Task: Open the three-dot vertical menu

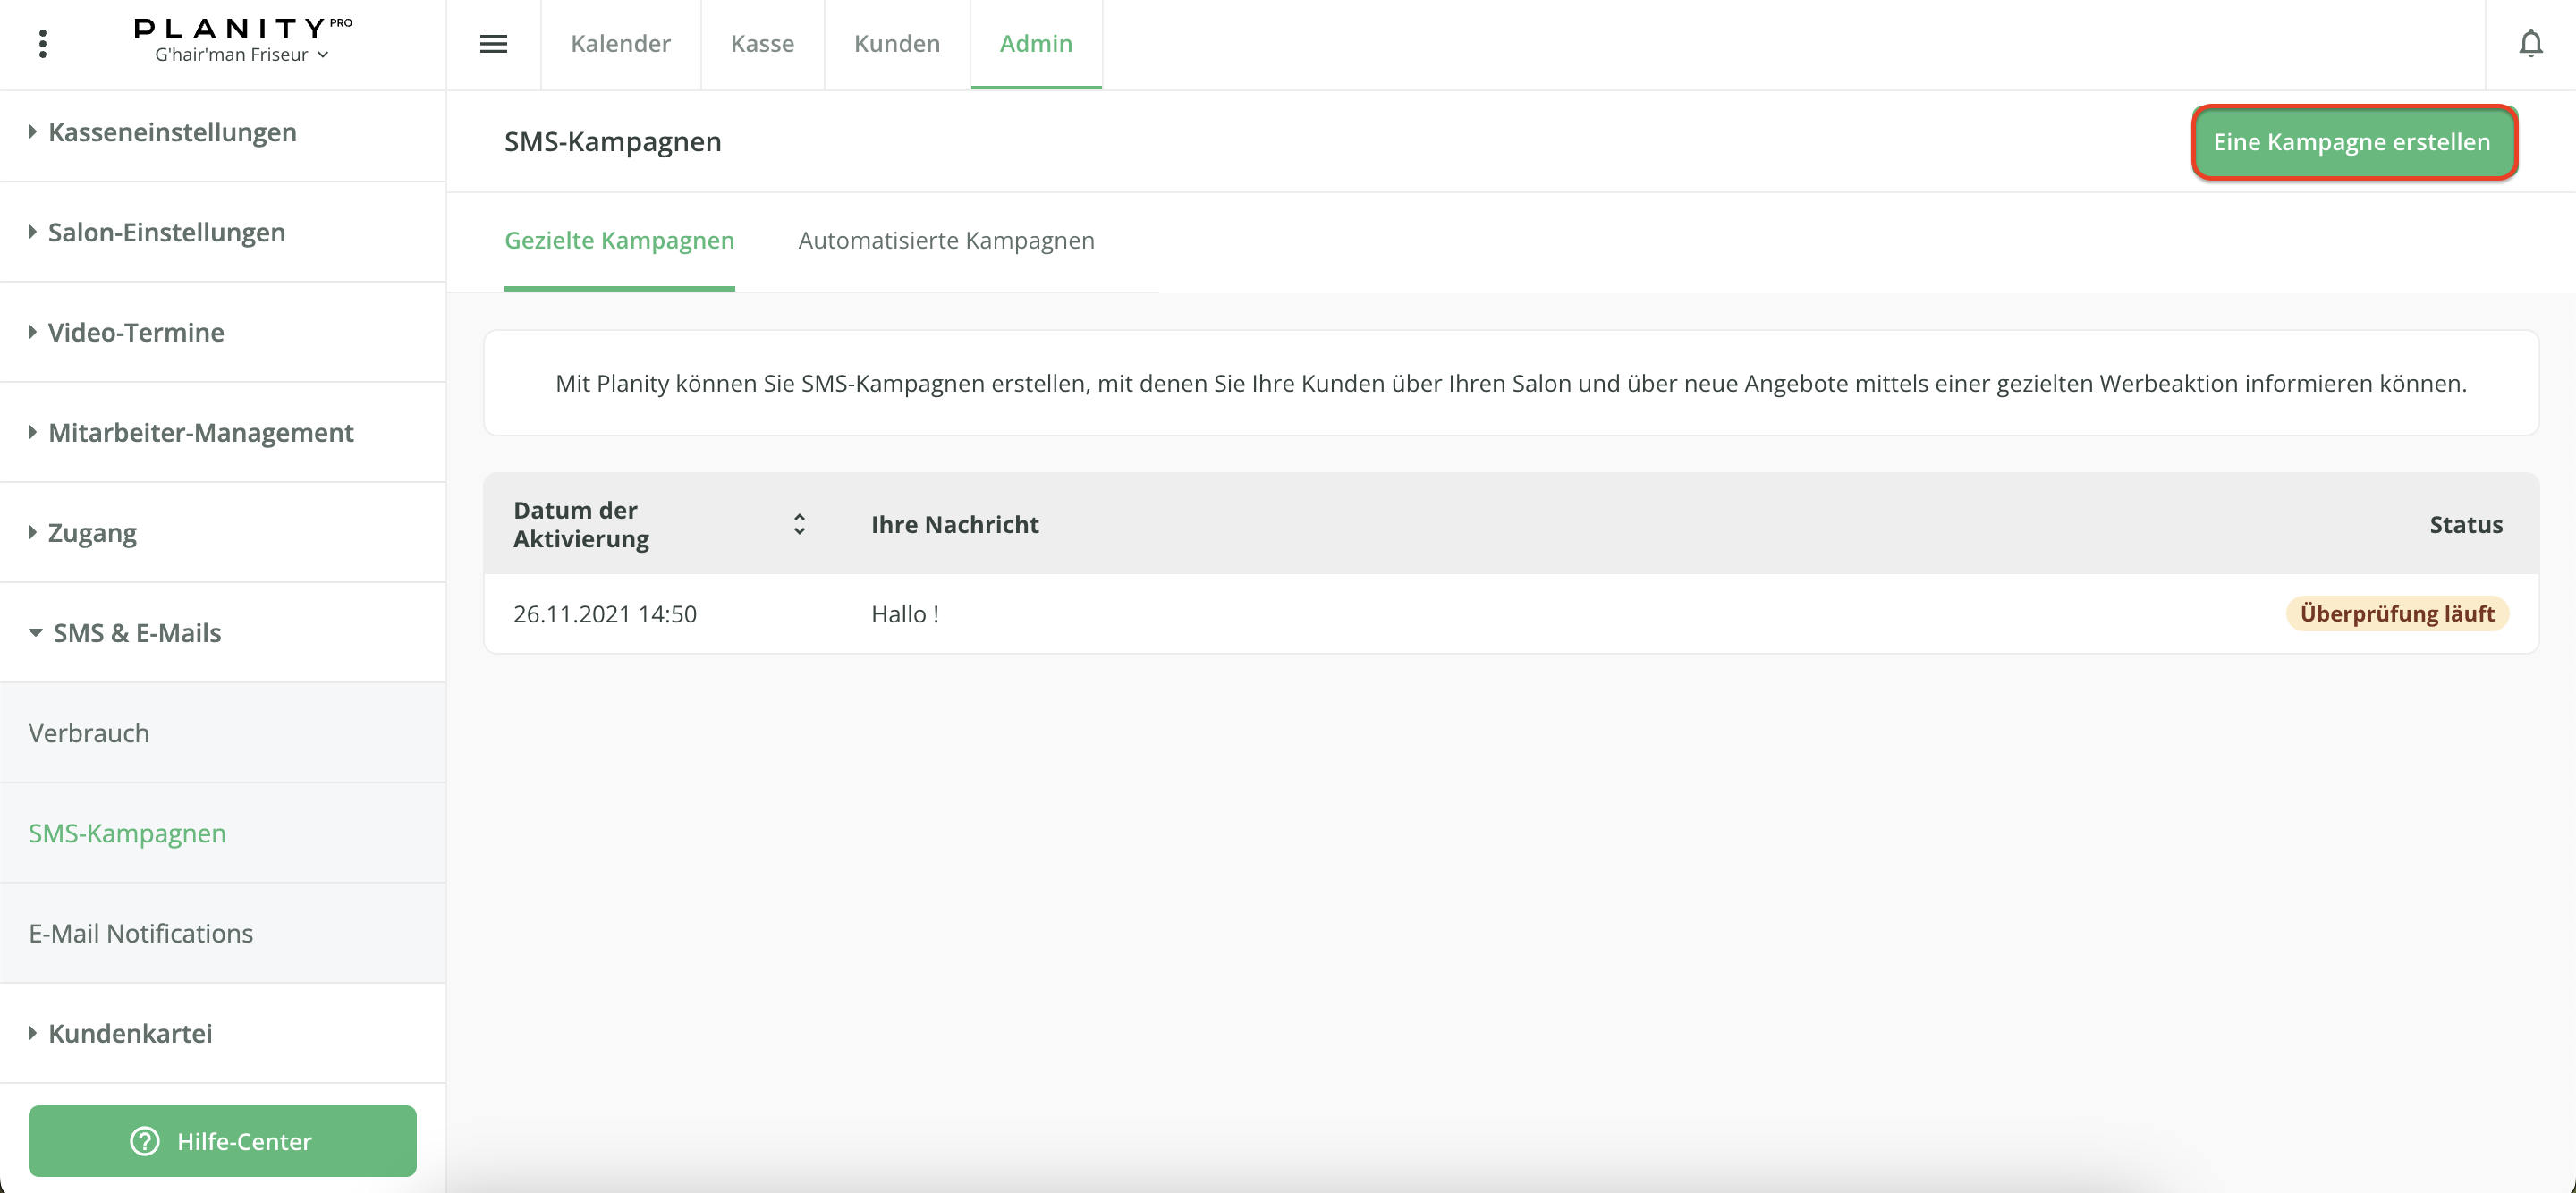Action: [42, 44]
